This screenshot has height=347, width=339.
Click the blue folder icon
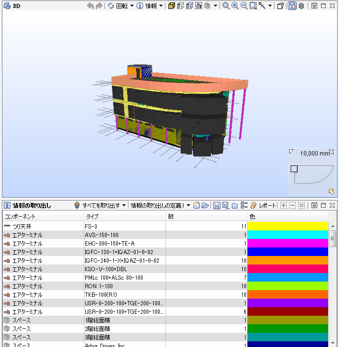click(235, 205)
